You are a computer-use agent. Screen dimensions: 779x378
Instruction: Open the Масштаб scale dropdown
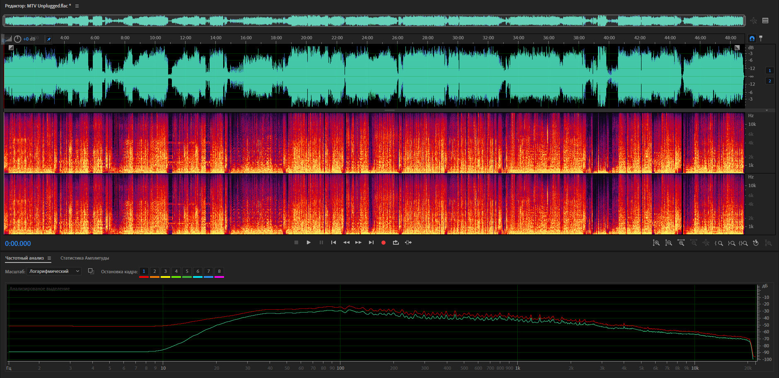click(54, 271)
